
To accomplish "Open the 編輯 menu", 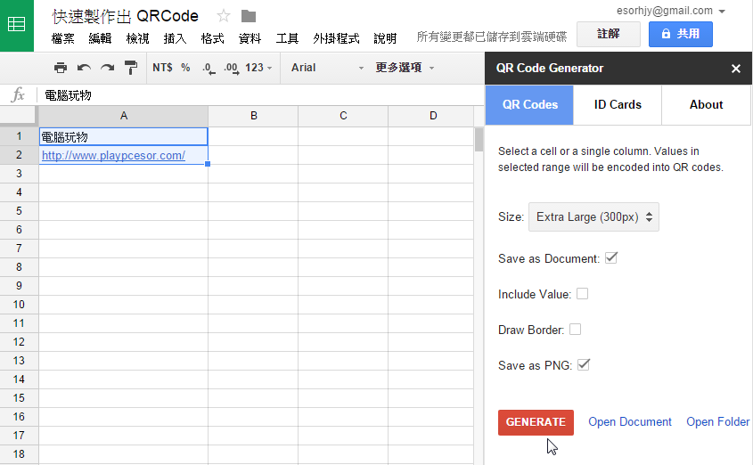I will tap(100, 38).
